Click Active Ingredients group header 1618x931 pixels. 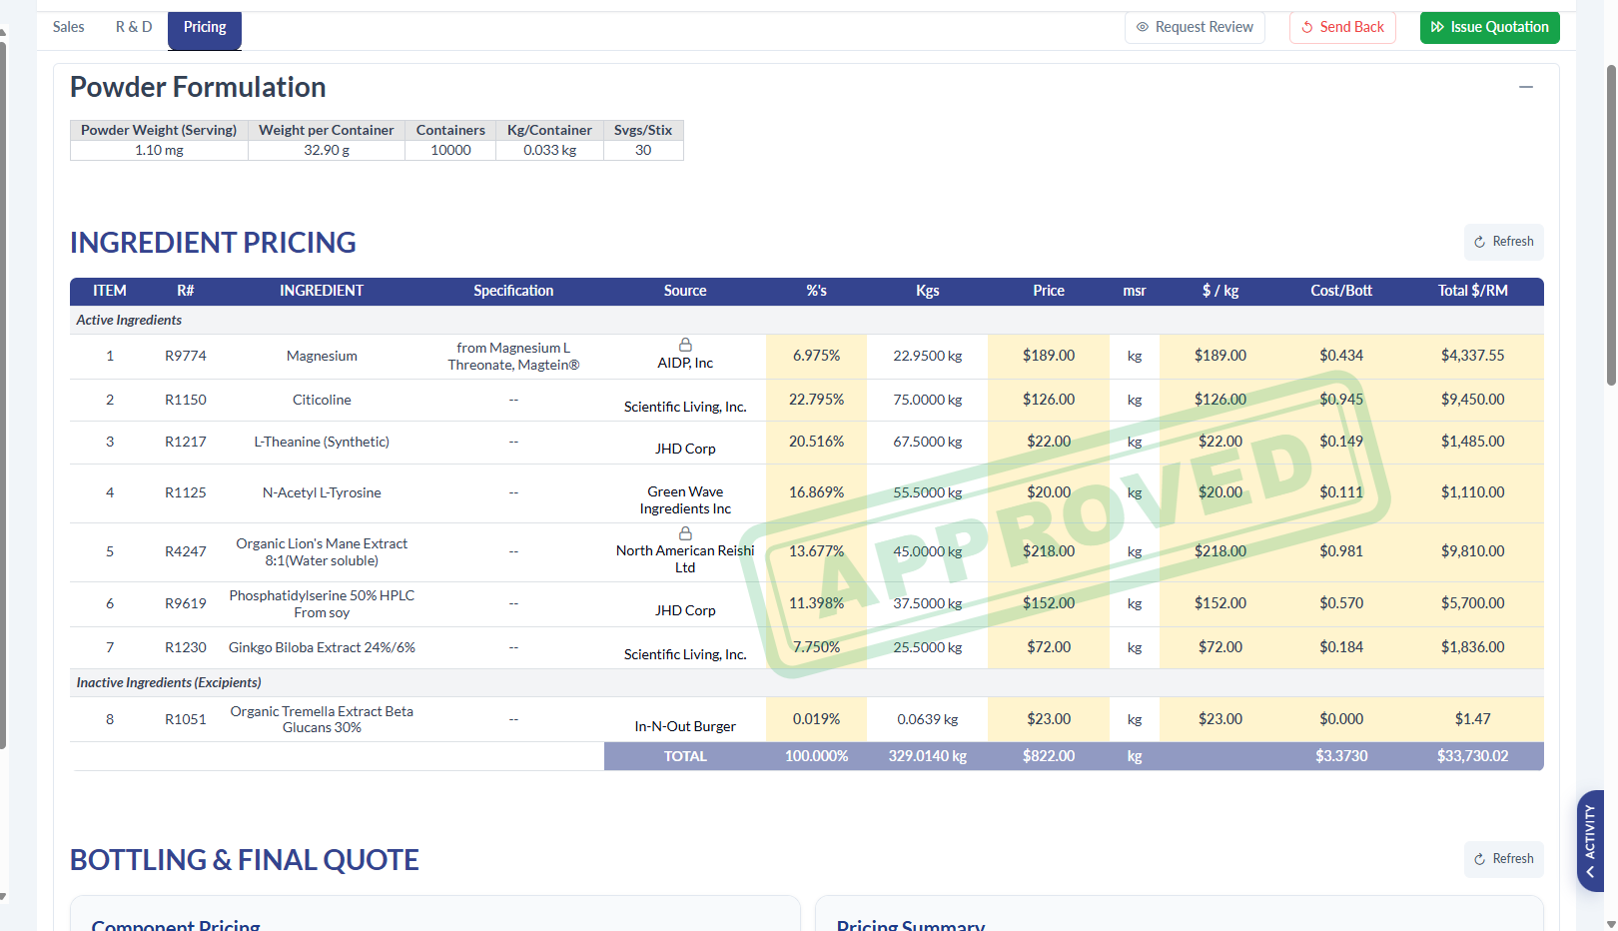pos(129,320)
